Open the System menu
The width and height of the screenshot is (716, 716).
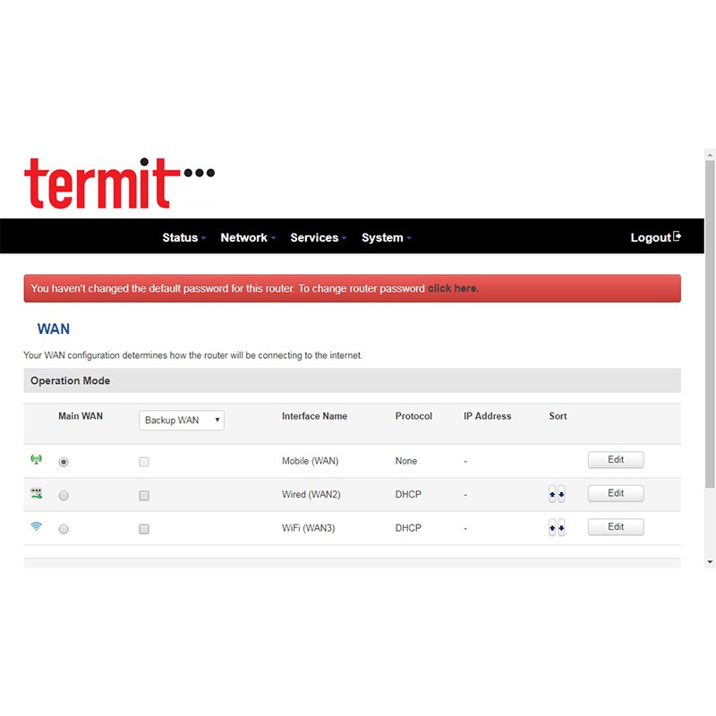tap(386, 237)
